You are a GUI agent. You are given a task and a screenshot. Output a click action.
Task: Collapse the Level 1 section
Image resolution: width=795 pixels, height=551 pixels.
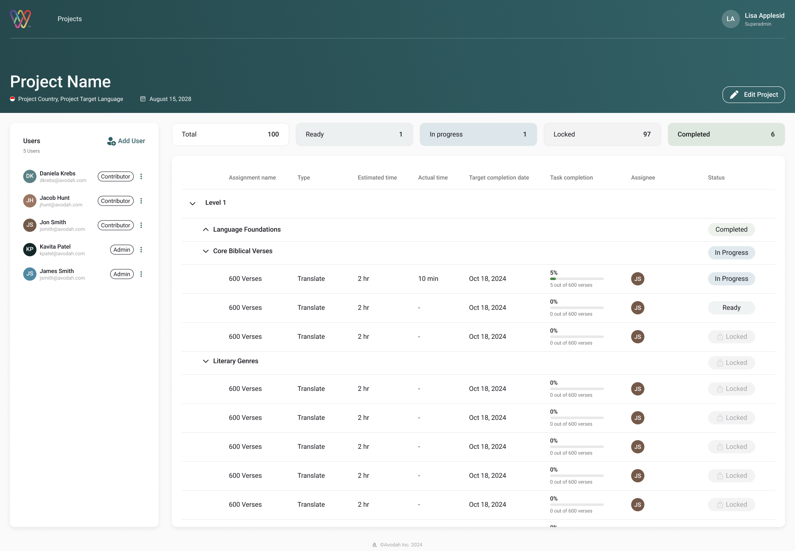[193, 203]
